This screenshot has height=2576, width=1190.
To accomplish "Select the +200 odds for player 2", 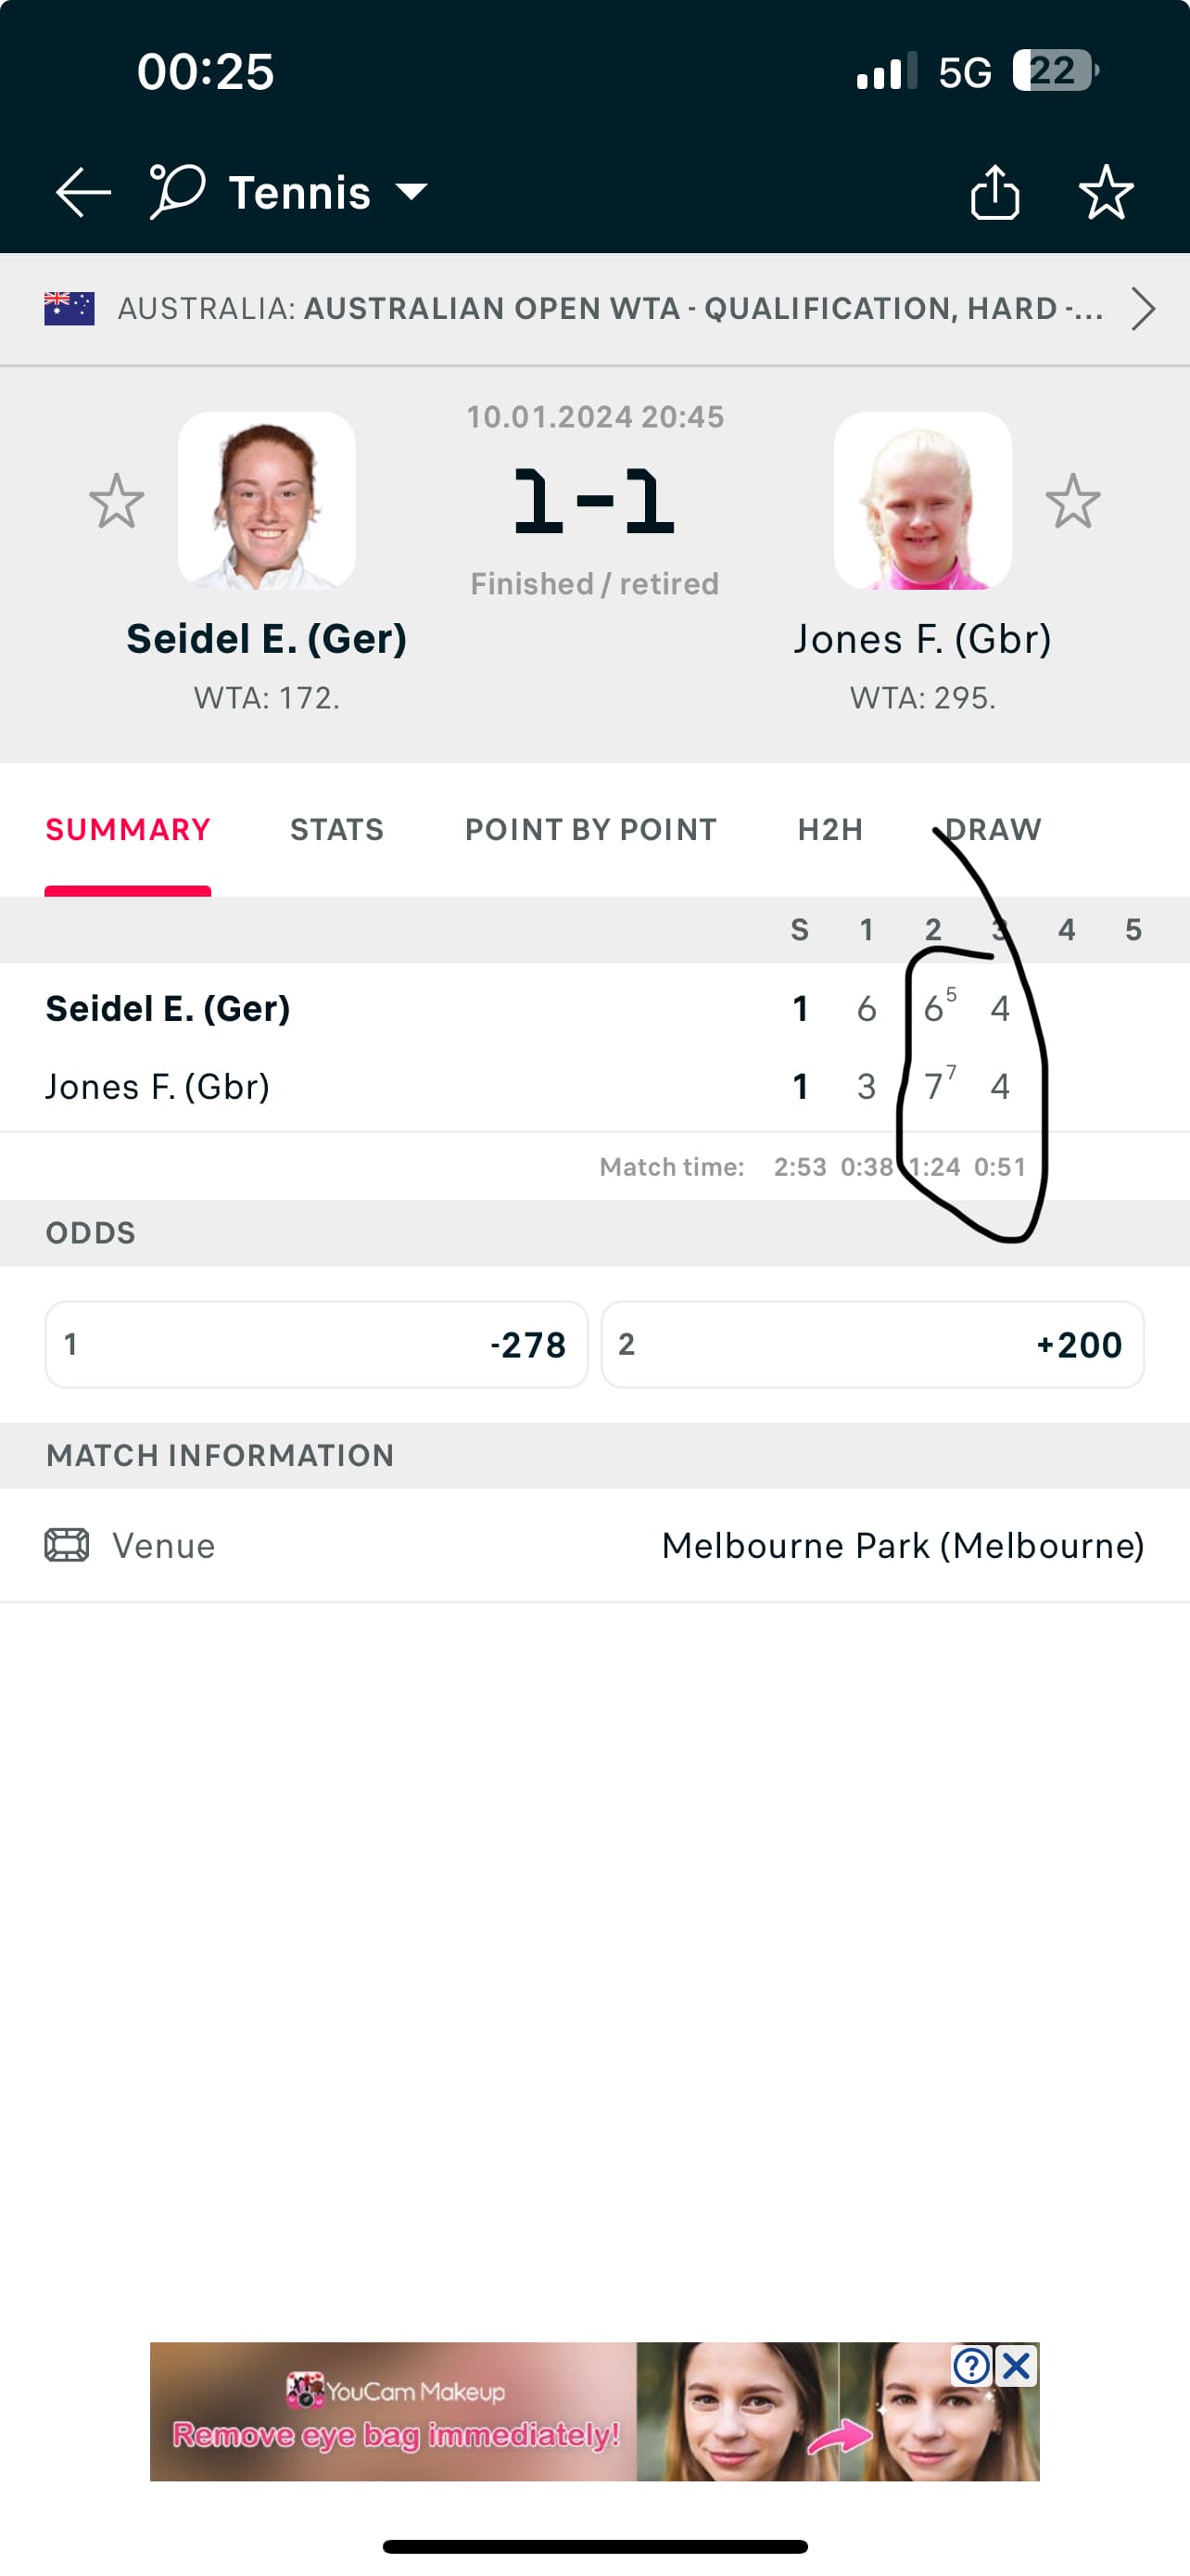I will tap(872, 1344).
